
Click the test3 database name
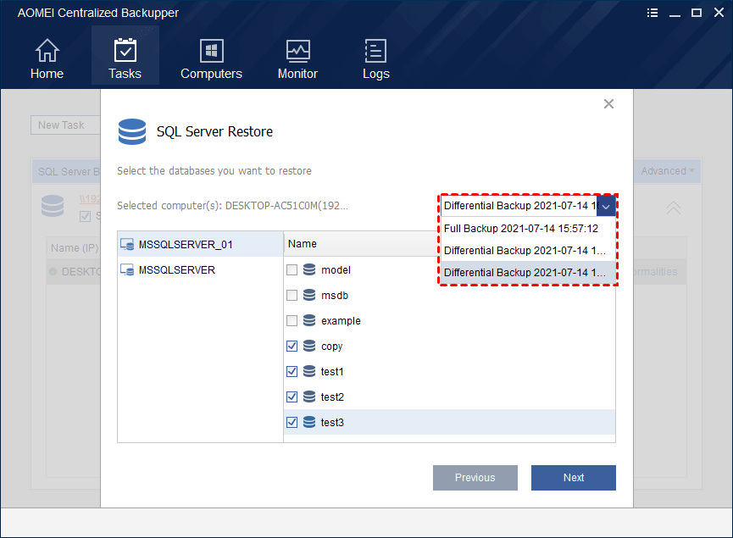pos(332,423)
